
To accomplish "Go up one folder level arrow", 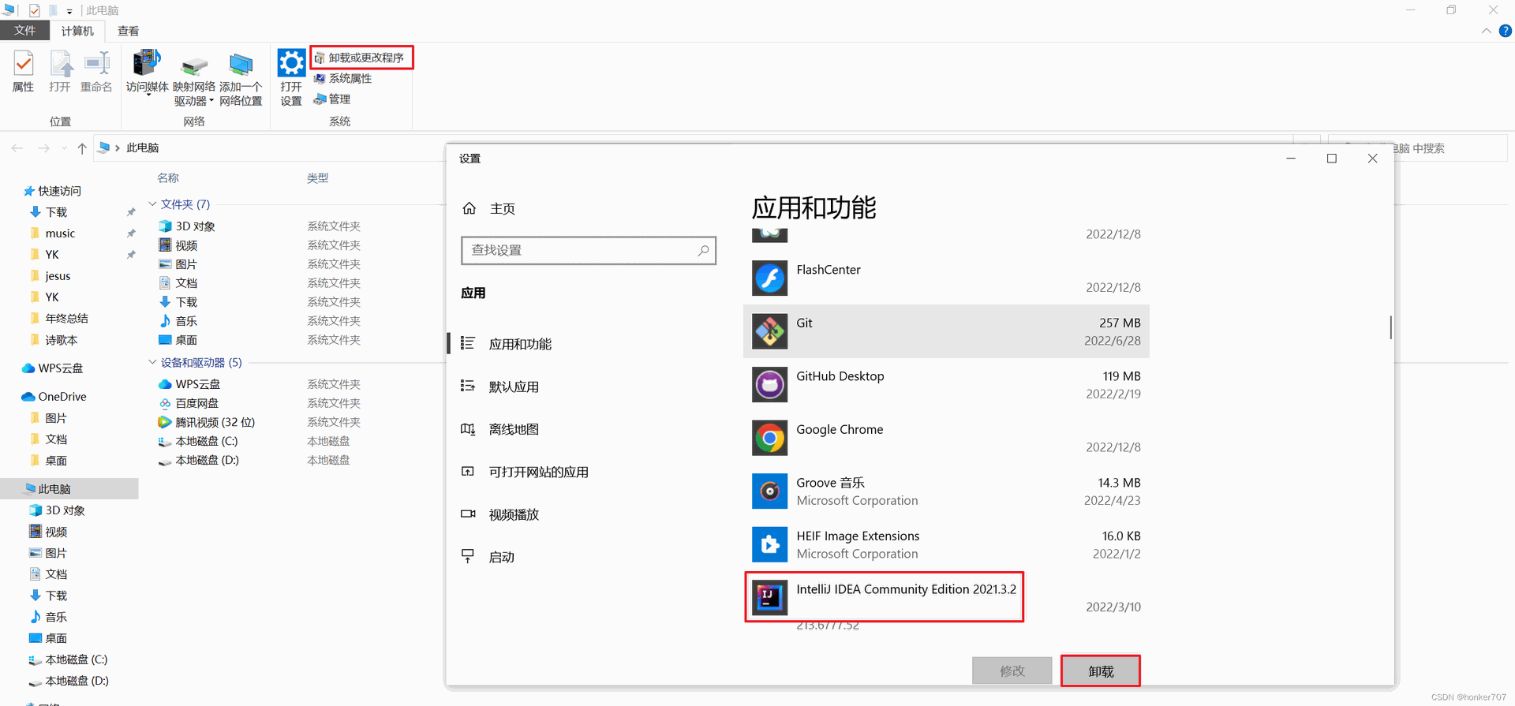I will pos(82,148).
